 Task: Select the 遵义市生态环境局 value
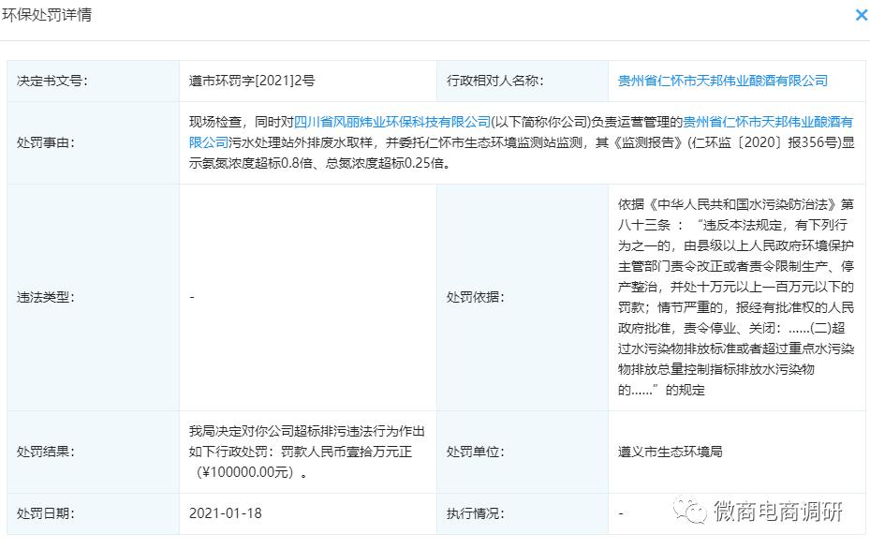click(x=671, y=452)
